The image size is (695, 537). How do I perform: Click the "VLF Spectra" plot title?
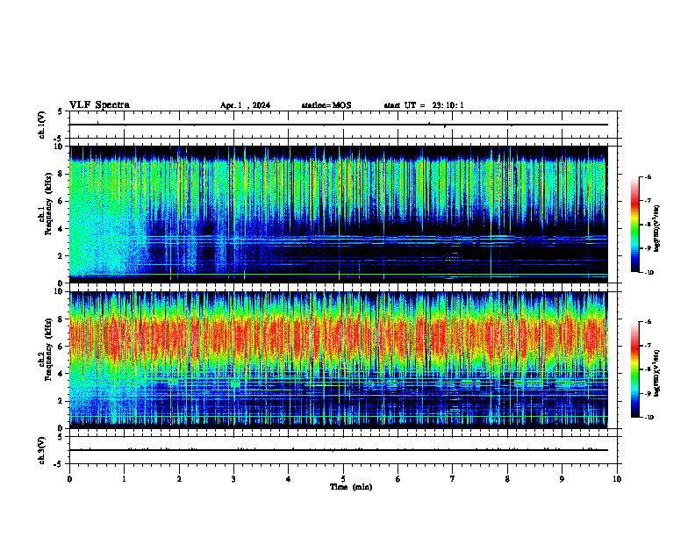point(99,105)
